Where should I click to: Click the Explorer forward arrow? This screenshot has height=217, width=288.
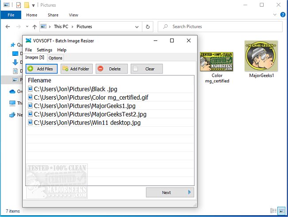[x=19, y=27]
